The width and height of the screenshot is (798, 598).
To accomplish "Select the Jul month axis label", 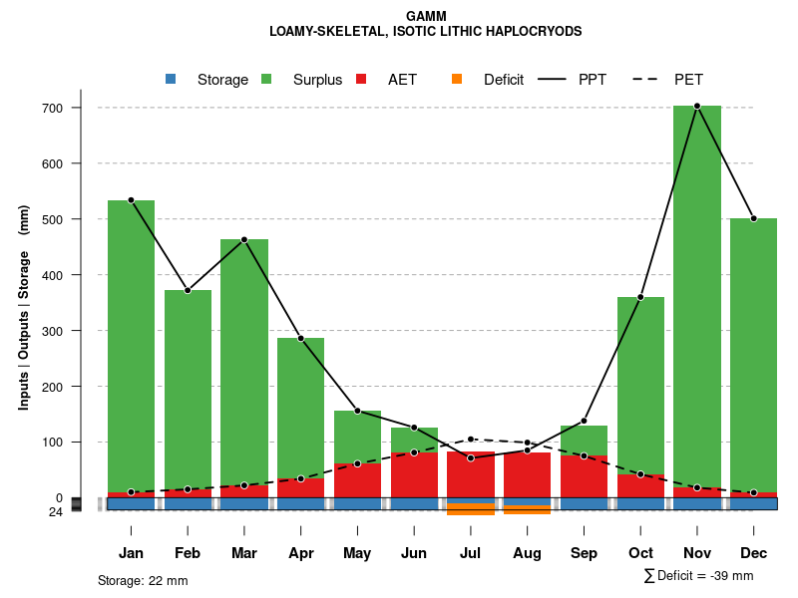I will pos(471,553).
